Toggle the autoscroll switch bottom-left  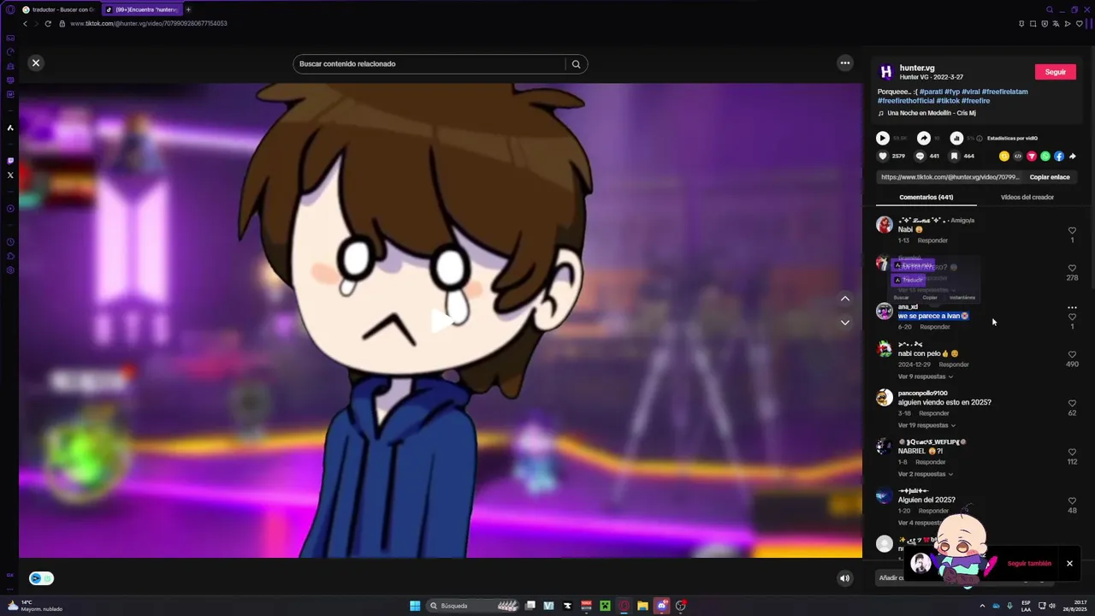click(x=41, y=578)
